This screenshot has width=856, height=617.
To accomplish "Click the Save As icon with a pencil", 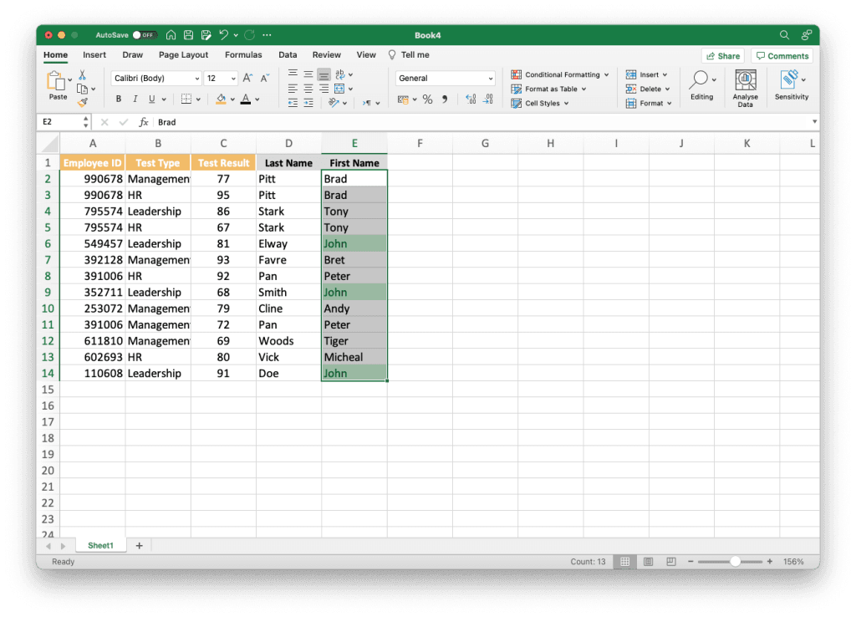I will click(x=206, y=35).
